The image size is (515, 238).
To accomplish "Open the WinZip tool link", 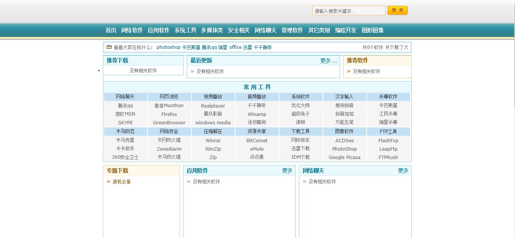I will (x=213, y=149).
